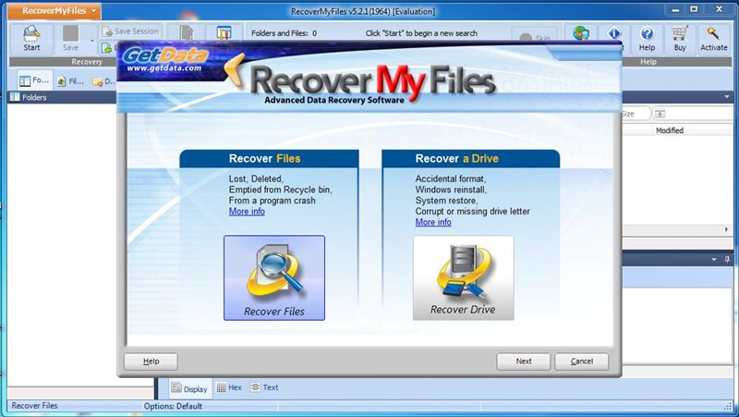The height and width of the screenshot is (417, 739).
Task: Click the Folders panel header icon
Action: coord(15,97)
